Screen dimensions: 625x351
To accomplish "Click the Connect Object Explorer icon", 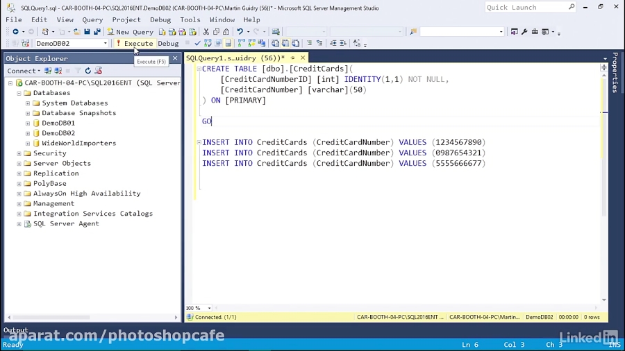I will [48, 71].
